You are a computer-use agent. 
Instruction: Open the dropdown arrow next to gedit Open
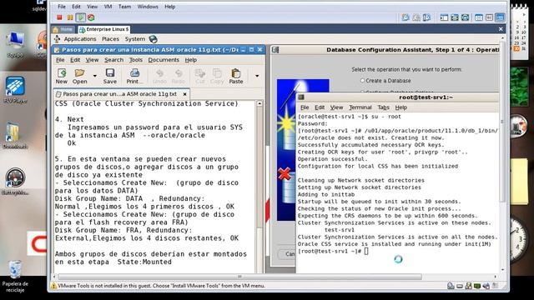pos(94,76)
